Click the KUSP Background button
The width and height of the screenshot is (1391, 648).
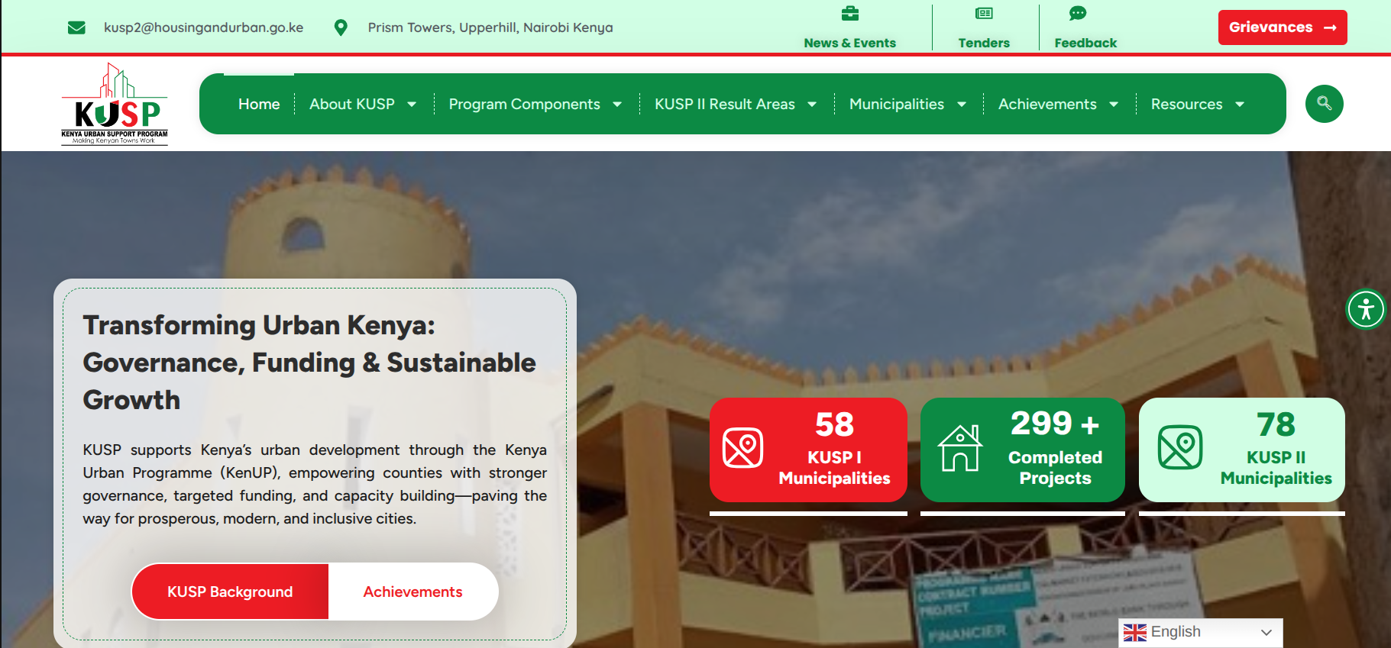click(230, 592)
